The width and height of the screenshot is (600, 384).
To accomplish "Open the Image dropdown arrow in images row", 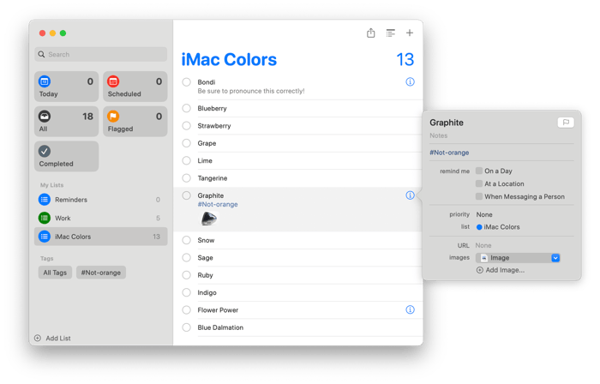I will (555, 258).
